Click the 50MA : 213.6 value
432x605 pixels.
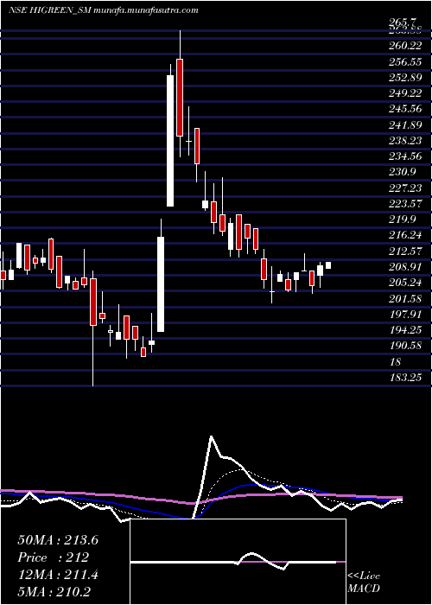tap(58, 540)
